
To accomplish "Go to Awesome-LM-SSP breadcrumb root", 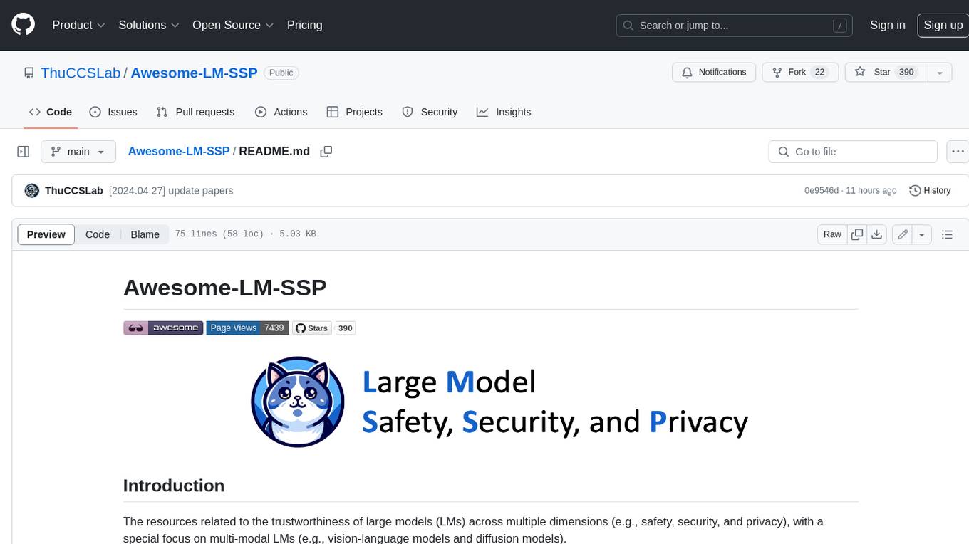I will tap(179, 151).
